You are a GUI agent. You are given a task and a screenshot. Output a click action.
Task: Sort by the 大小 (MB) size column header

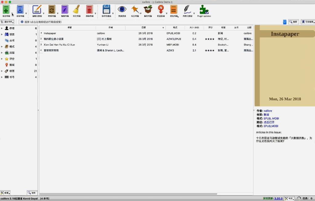tap(194, 27)
